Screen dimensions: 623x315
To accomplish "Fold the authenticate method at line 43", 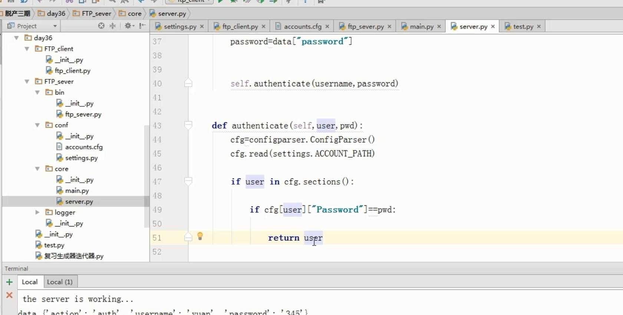I will (x=188, y=125).
